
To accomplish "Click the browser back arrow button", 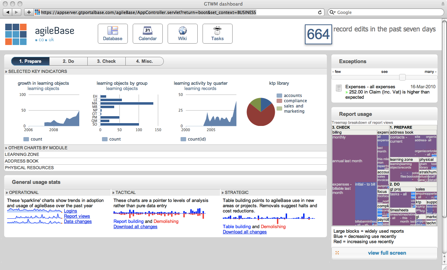I will pyautogui.click(x=8, y=12).
